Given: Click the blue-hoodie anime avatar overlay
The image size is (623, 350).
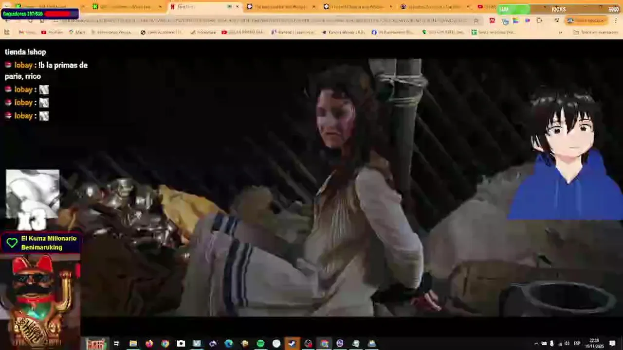Looking at the screenshot, I should click(x=566, y=153).
